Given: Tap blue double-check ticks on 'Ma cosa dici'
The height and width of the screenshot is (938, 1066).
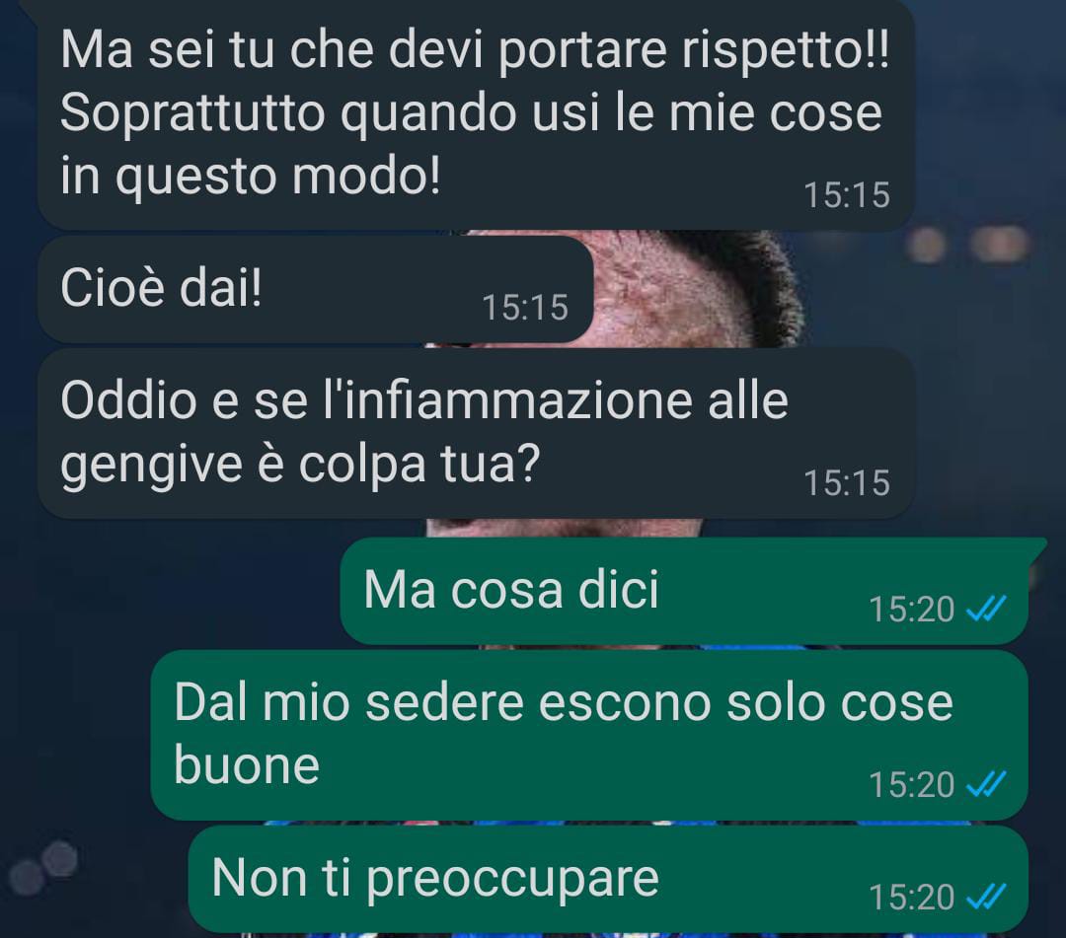Looking at the screenshot, I should coord(986,609).
